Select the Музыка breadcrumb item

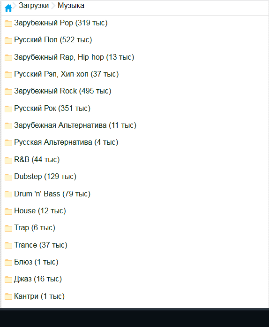pos(71,6)
